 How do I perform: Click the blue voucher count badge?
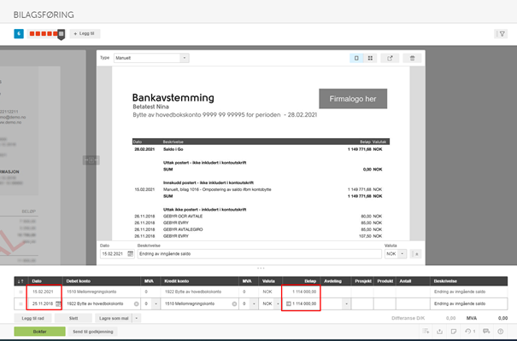[19, 33]
